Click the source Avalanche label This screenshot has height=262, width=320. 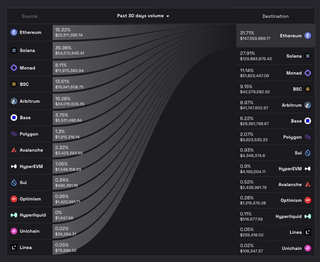[31, 150]
